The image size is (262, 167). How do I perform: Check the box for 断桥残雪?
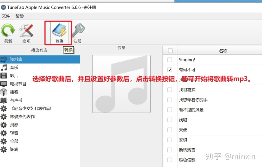(x=170, y=150)
